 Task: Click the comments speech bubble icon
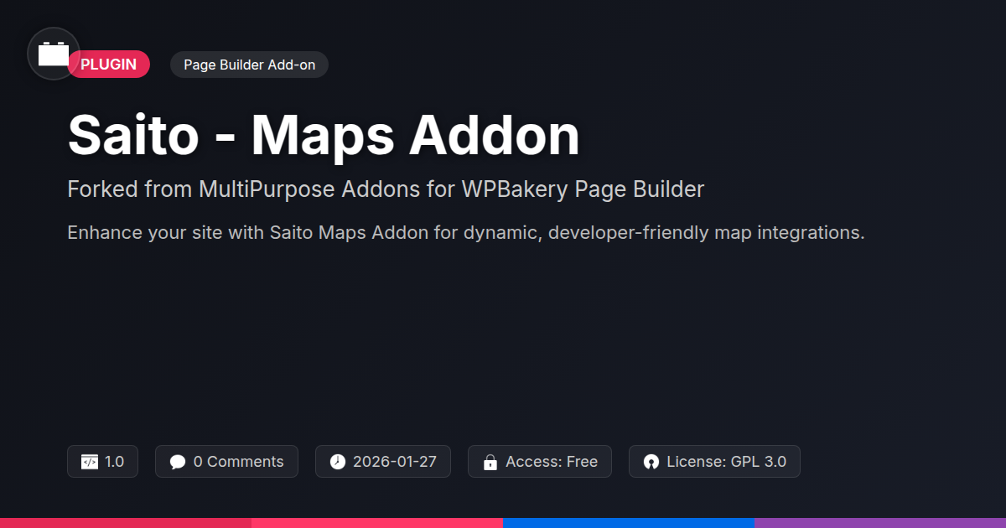178,462
